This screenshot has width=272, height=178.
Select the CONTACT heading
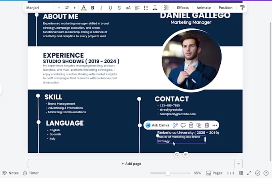pos(172,99)
